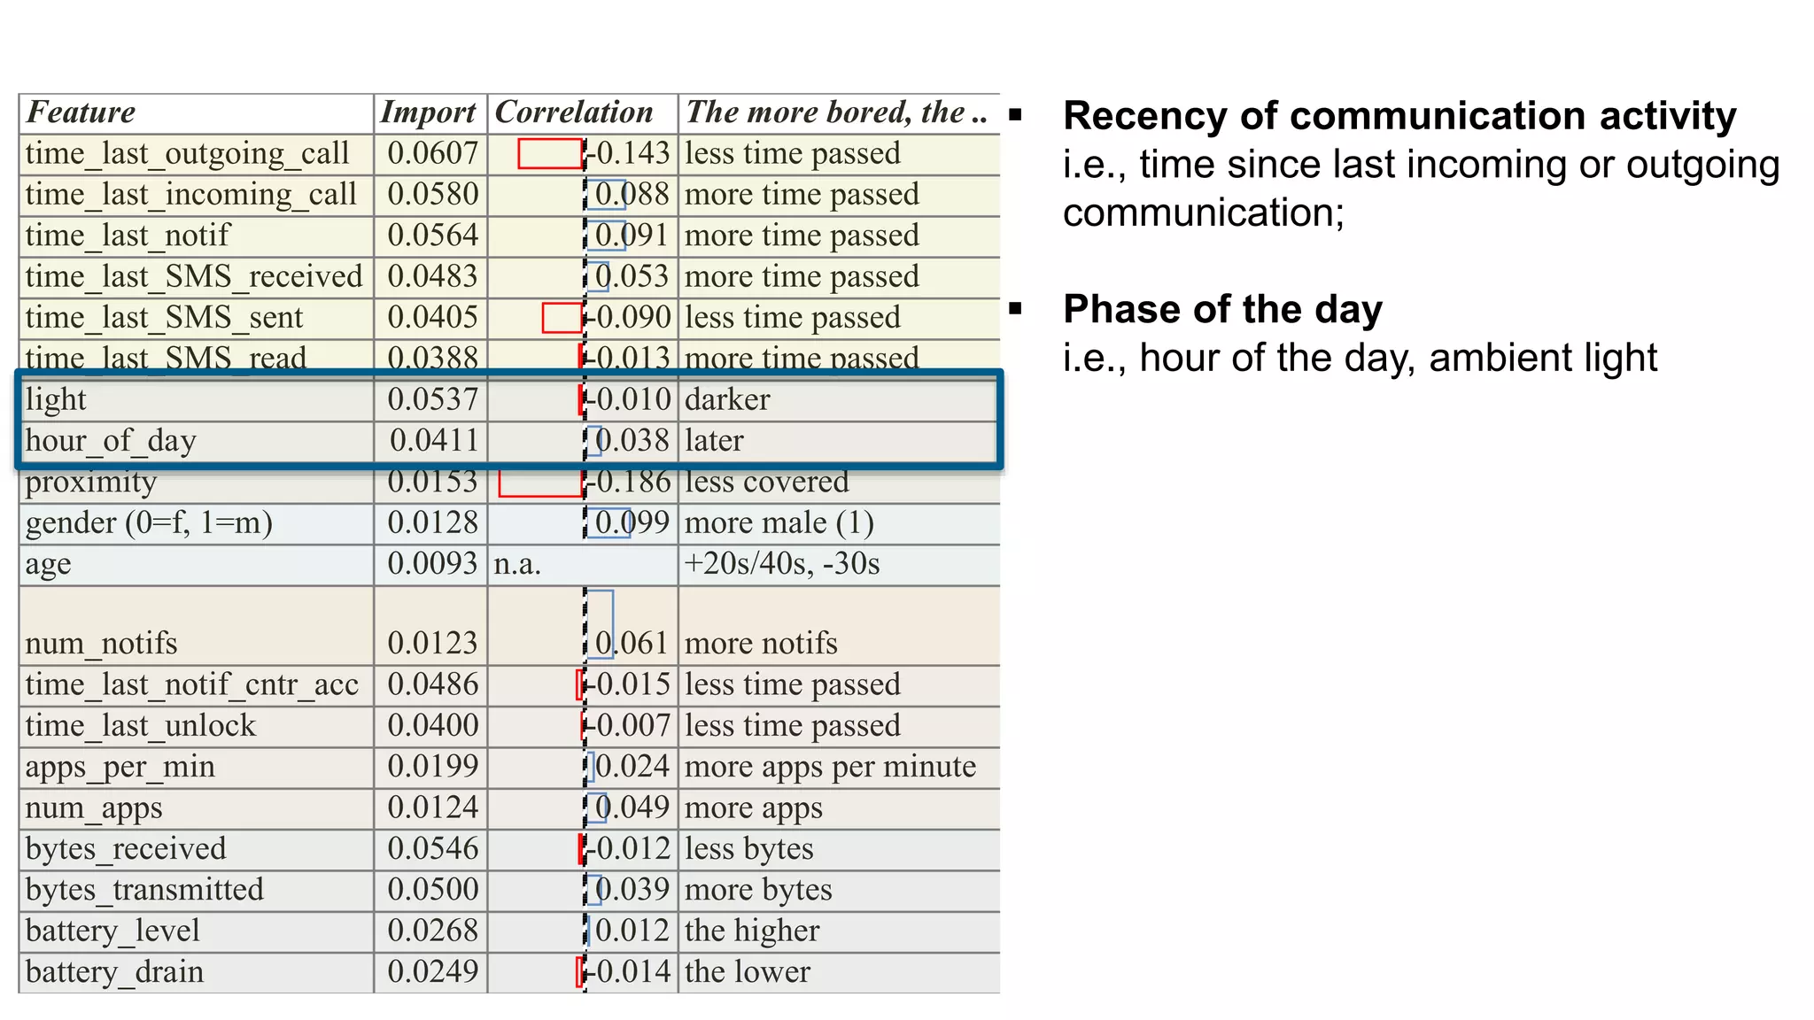
Task: Select the time_last_incoming_call feature cell
Action: tap(196, 195)
